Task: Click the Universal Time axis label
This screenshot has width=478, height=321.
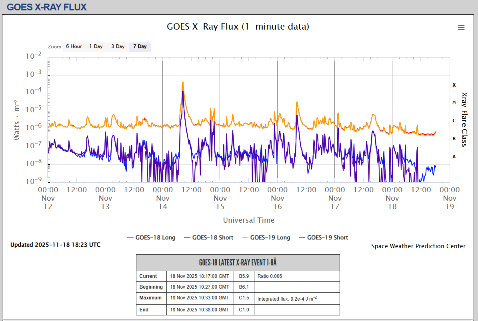Action: (248, 220)
